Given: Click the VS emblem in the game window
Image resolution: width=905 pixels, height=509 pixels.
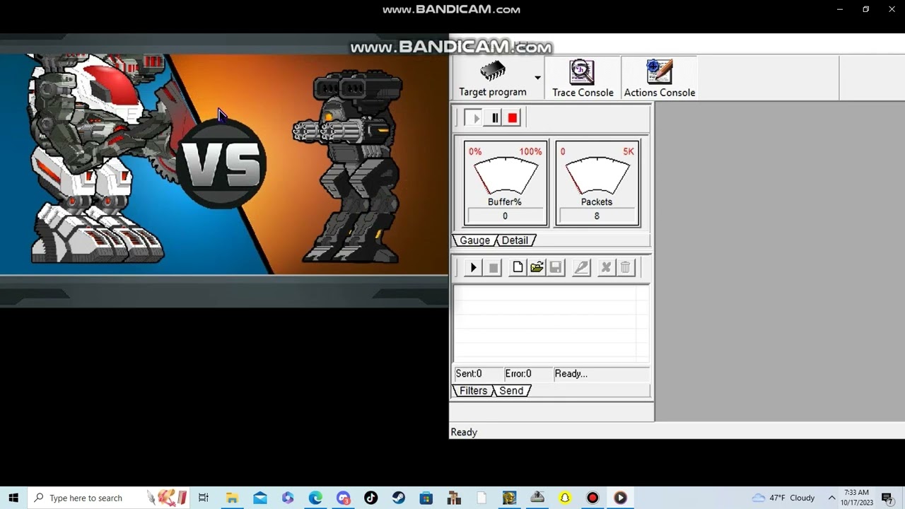Looking at the screenshot, I should coord(221,164).
